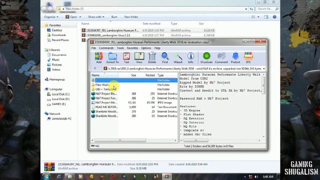This screenshot has height=180, width=320.
Task: Open WinRAR File menu
Action: tap(93, 48)
